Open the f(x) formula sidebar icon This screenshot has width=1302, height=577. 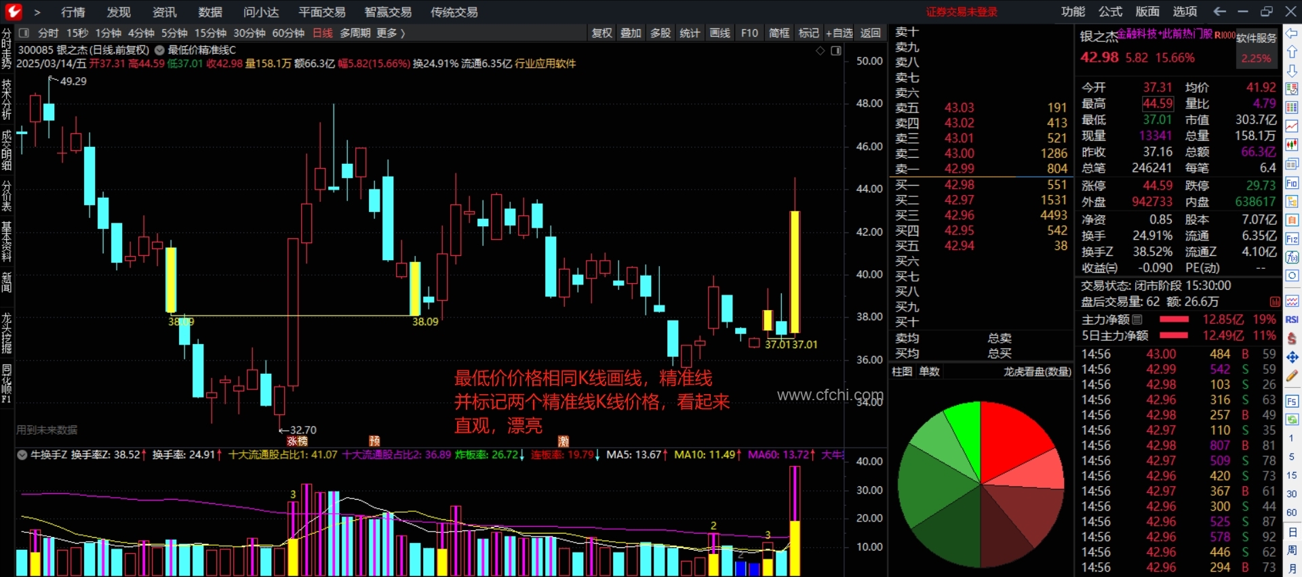pos(1292,257)
